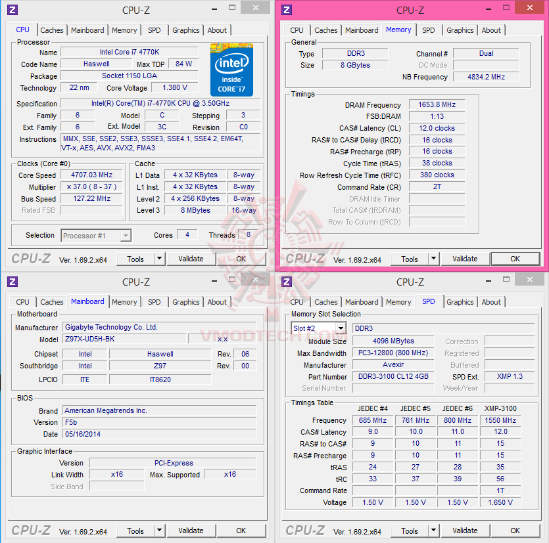This screenshot has height=543, width=549.
Task: Select Graphics tab in Memory window
Action: [460, 30]
